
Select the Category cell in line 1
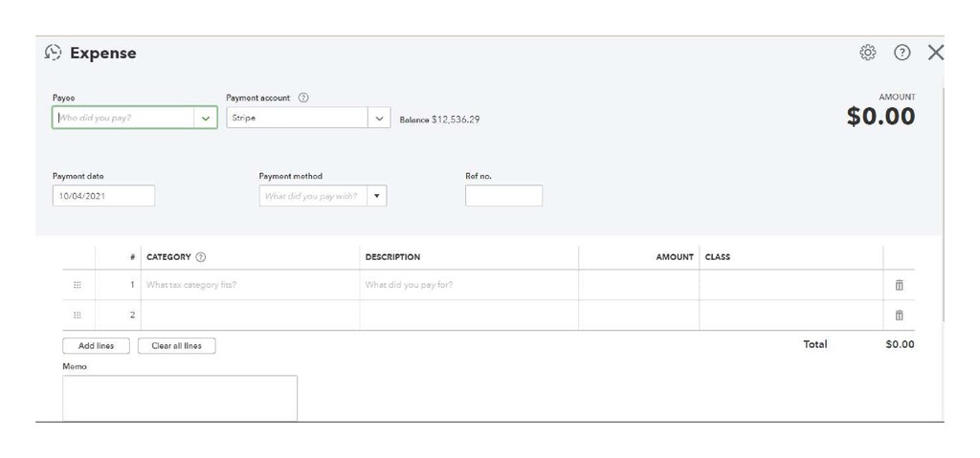click(250, 285)
